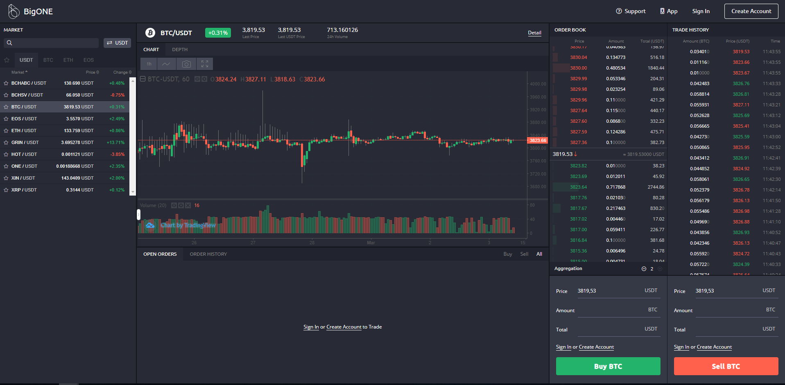
Task: Favorite the XRP / USDT pair star
Action: pyautogui.click(x=6, y=190)
